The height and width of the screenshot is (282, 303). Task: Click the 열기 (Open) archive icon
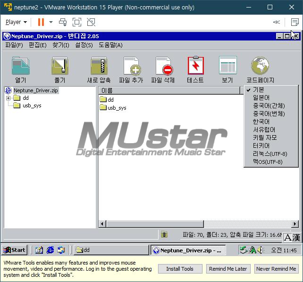(x=21, y=66)
